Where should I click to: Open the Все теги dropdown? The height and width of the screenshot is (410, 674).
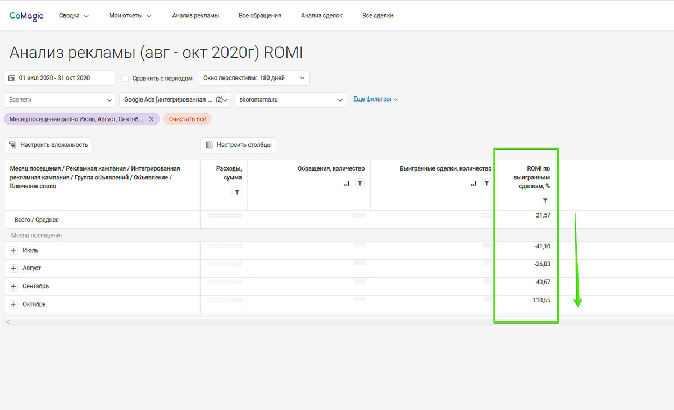pyautogui.click(x=60, y=100)
